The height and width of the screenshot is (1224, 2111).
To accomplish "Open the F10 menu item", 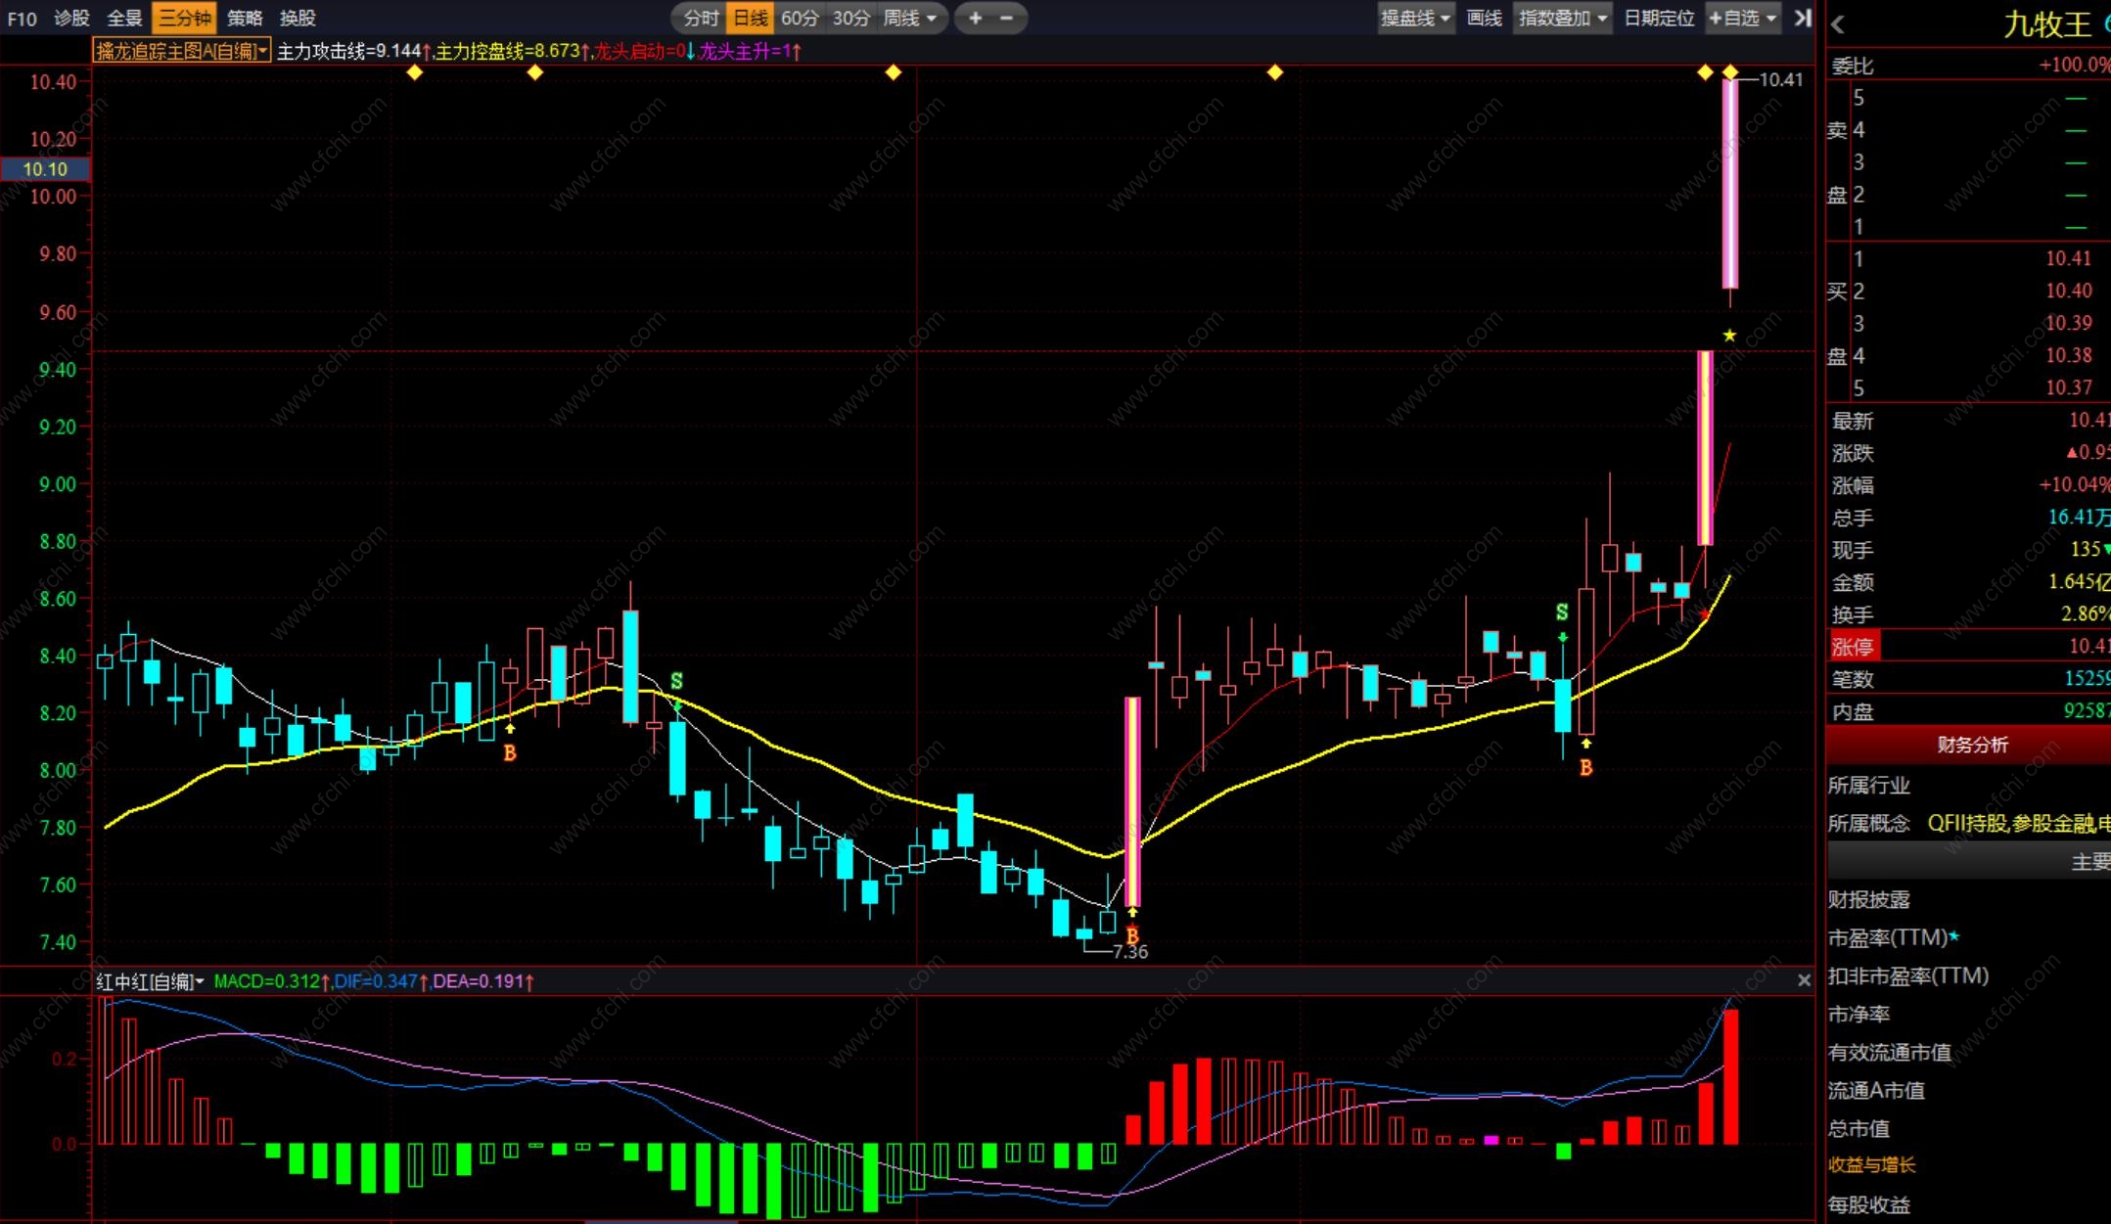I will [x=22, y=18].
